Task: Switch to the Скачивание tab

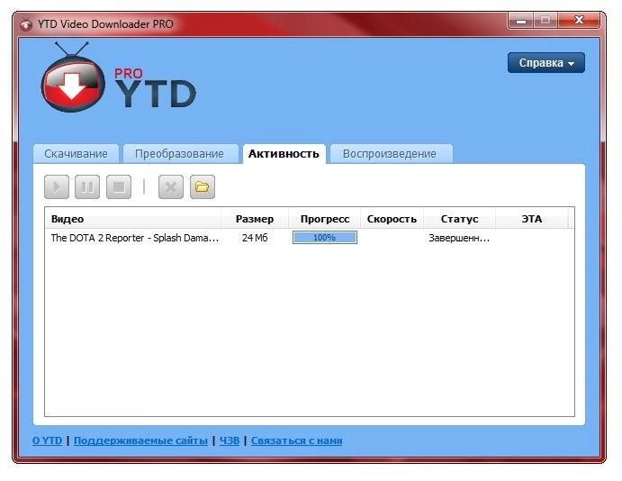Action: pyautogui.click(x=76, y=154)
